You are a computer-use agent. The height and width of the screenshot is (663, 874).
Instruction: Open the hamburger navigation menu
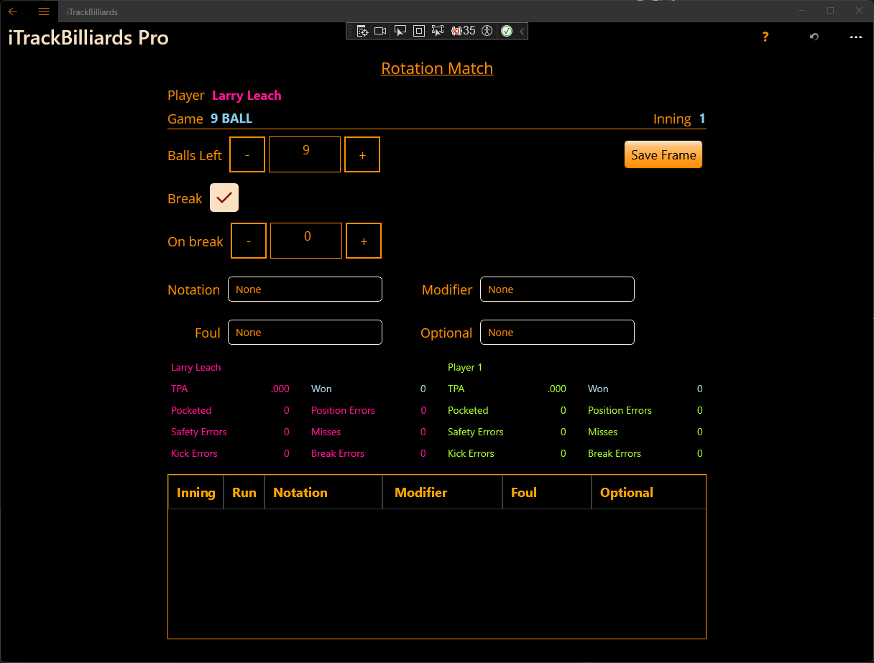point(44,11)
